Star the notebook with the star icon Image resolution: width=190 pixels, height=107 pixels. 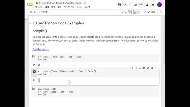(85, 3)
